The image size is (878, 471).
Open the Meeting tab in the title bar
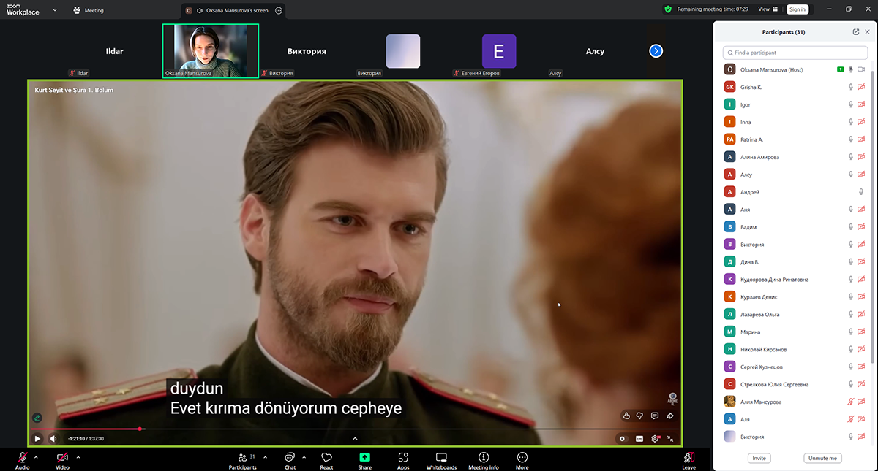click(89, 10)
